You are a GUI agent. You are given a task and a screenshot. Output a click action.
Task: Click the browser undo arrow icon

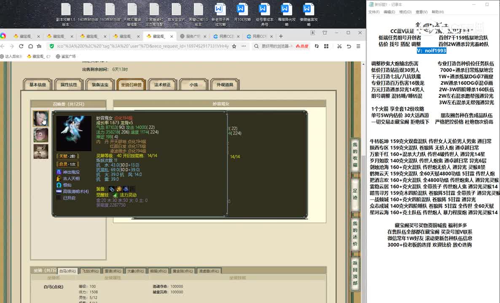click(349, 46)
